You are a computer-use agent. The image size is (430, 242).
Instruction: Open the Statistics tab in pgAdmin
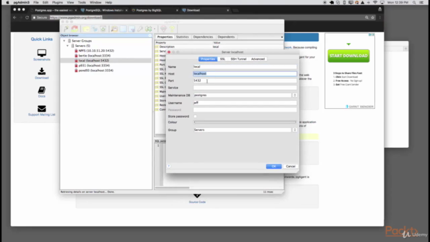pos(182,37)
